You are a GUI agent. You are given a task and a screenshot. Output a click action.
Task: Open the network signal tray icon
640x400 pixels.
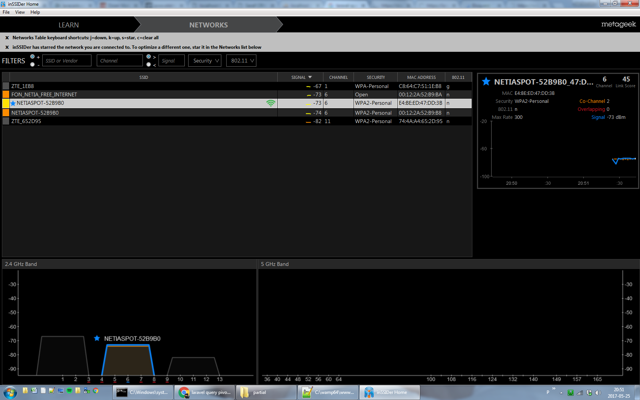[x=580, y=393]
